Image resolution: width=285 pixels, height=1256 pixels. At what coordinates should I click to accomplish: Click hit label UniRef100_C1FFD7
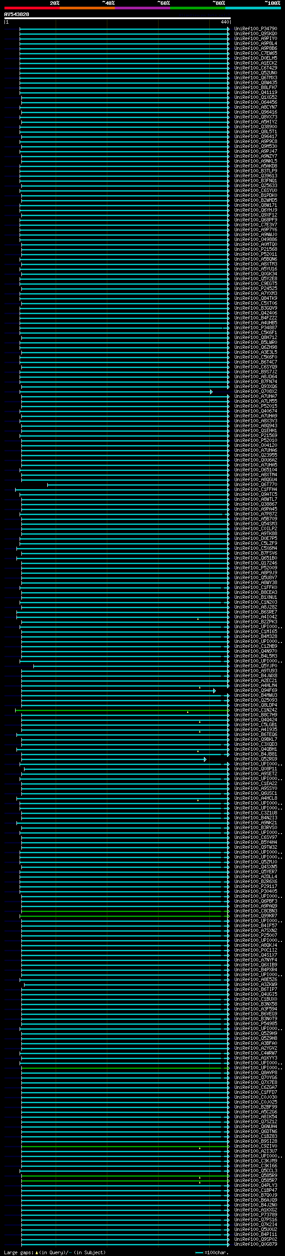pyautogui.click(x=256, y=1092)
